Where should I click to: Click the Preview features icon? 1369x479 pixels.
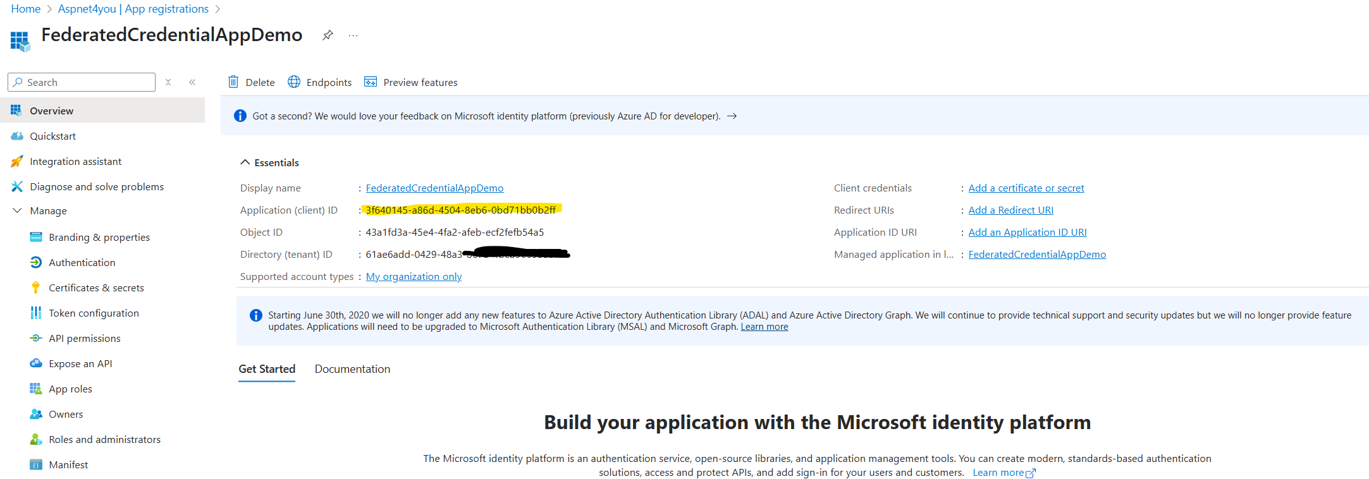coord(371,82)
